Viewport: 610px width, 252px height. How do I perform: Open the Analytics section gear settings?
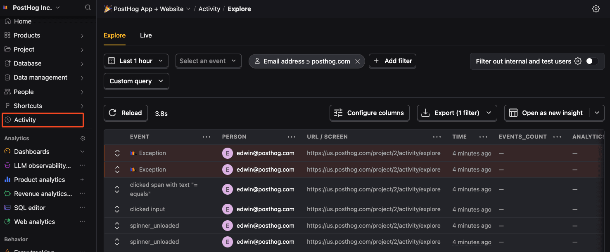(83, 139)
